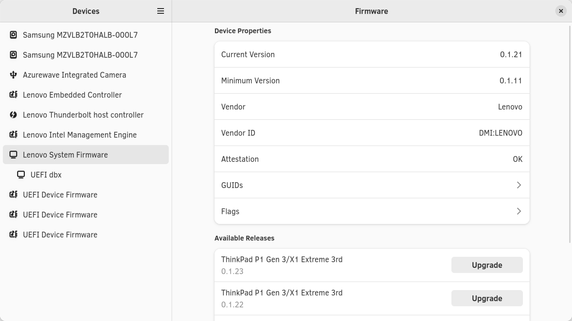Click the Attestation row

click(x=372, y=159)
